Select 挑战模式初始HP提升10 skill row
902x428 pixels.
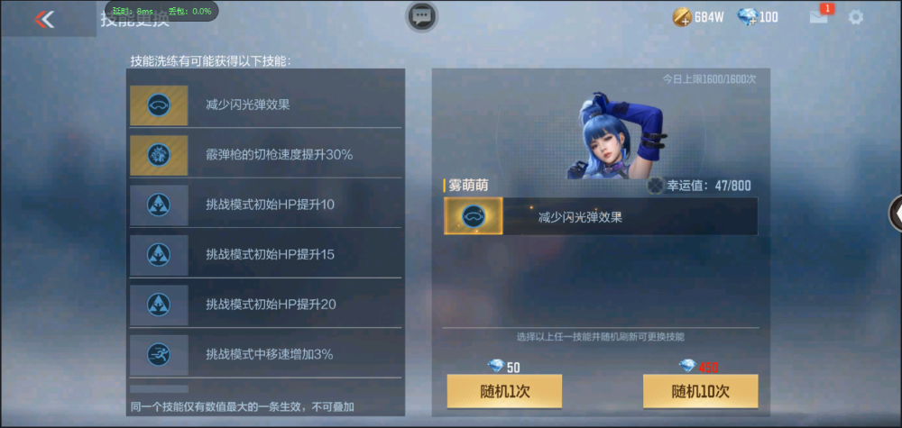(x=265, y=205)
